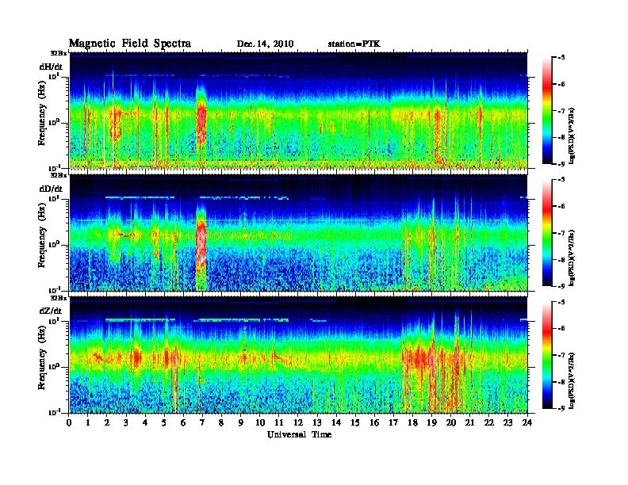The height and width of the screenshot is (485, 628).
Task: Click the hour 4 tick label on time axis
Action: point(145,423)
